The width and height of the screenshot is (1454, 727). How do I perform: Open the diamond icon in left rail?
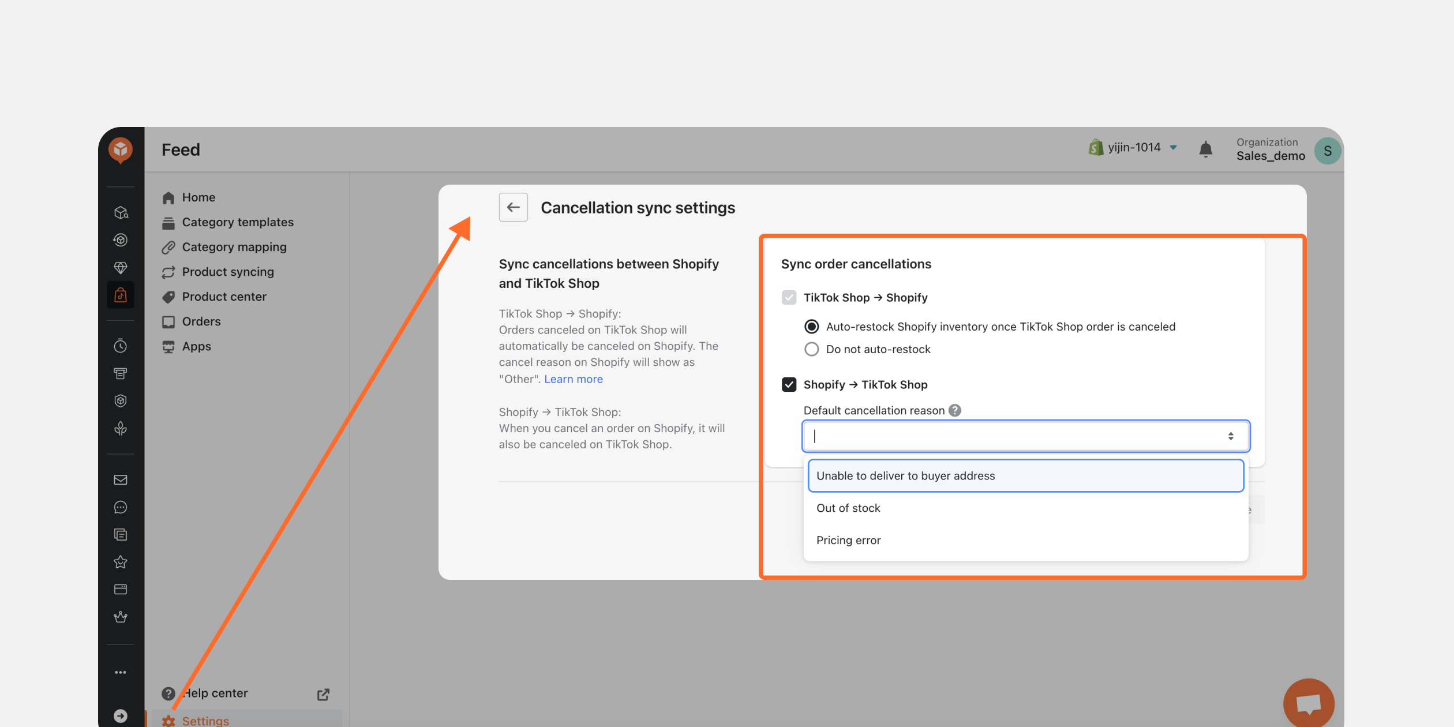tap(121, 268)
